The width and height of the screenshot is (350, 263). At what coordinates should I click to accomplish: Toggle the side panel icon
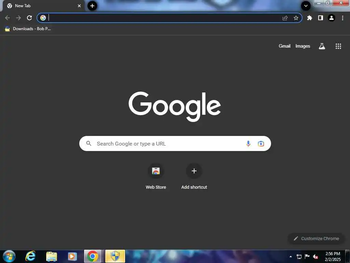click(x=321, y=18)
